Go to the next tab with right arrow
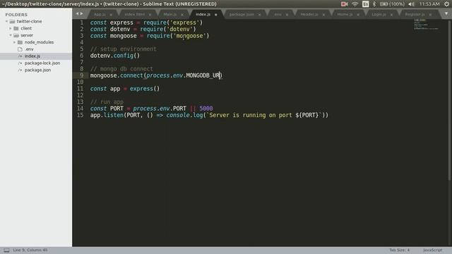The height and width of the screenshot is (254, 452). (82, 13)
